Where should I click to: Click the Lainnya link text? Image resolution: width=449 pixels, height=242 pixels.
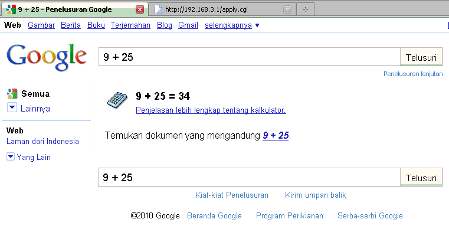point(35,109)
